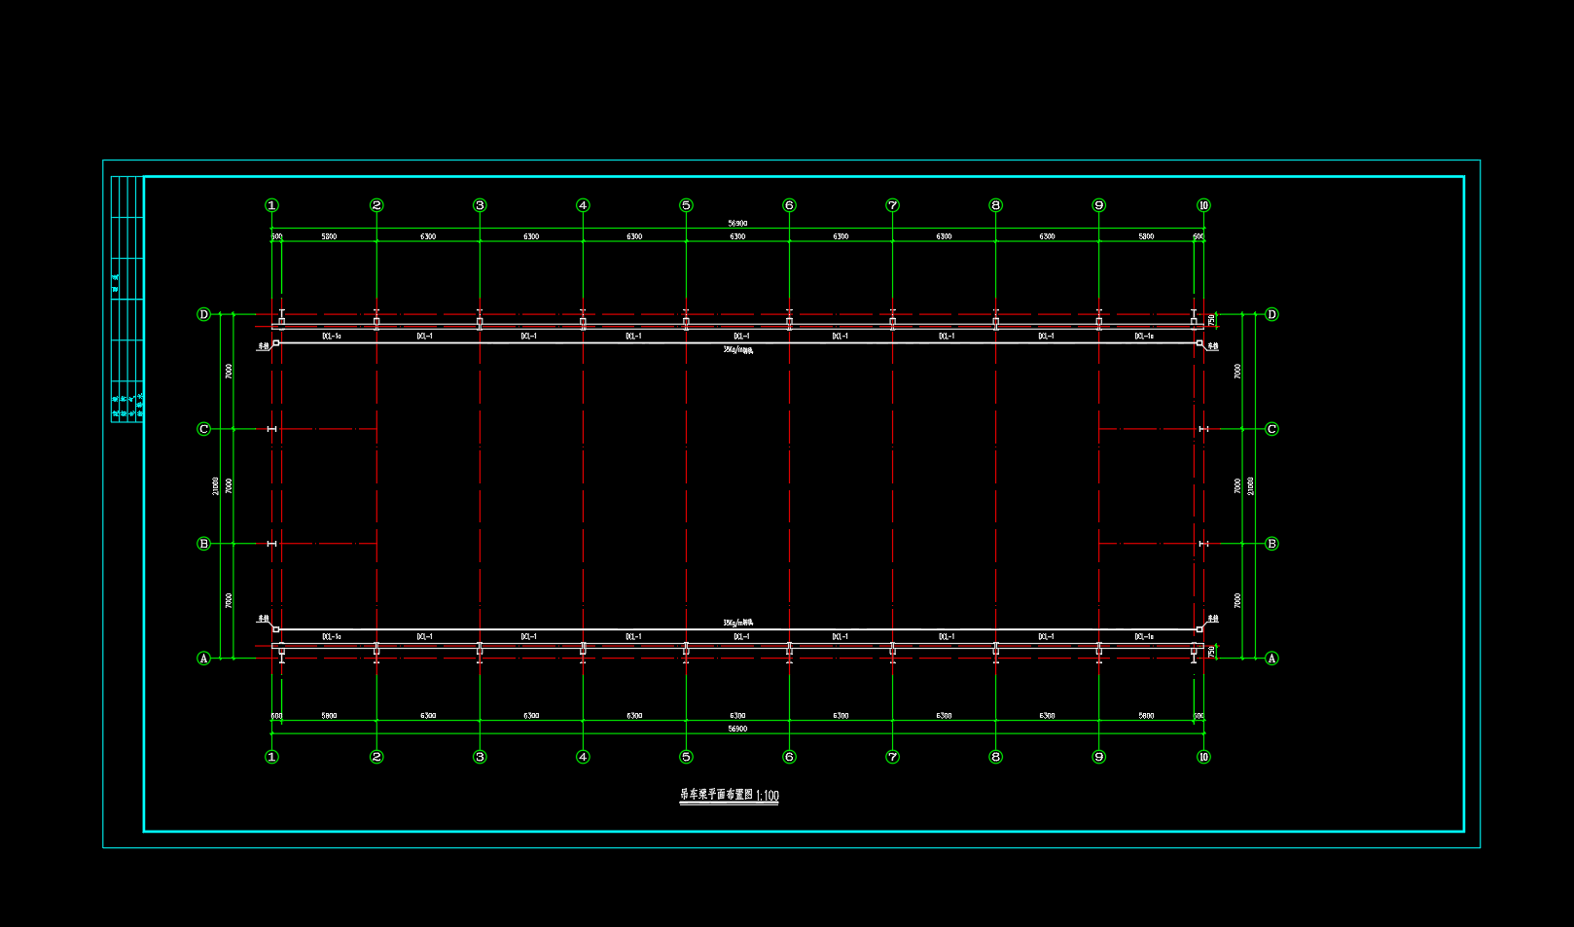This screenshot has width=1574, height=927.
Task: Select the 38Kg/m rail label on the upper rail
Action: [737, 350]
